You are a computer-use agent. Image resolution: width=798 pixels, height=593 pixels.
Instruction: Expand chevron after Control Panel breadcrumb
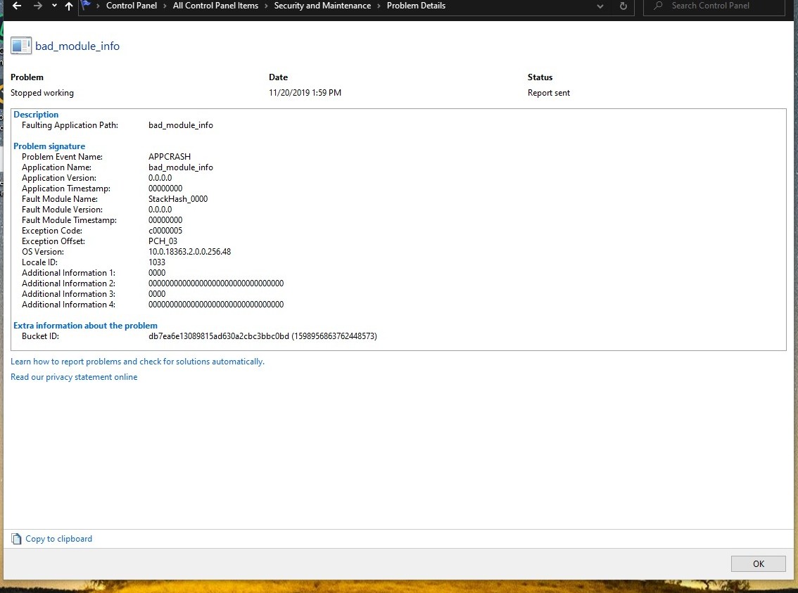(165, 6)
